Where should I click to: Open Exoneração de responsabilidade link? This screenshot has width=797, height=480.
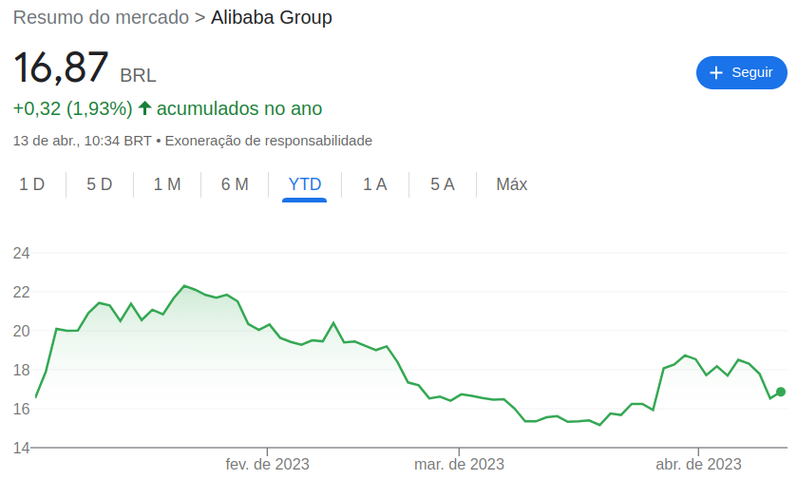269,141
